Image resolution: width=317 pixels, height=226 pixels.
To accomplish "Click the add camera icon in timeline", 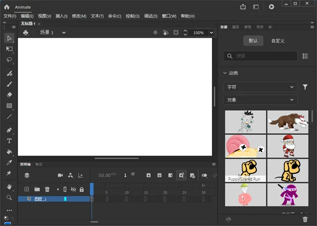I will [60, 175].
